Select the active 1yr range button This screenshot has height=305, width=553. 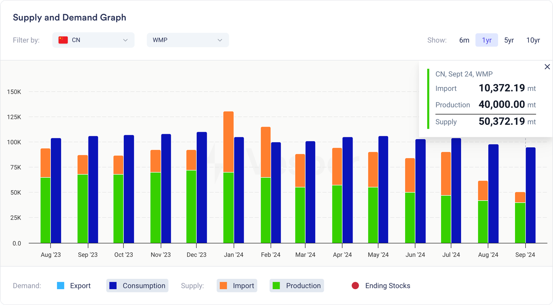click(487, 40)
